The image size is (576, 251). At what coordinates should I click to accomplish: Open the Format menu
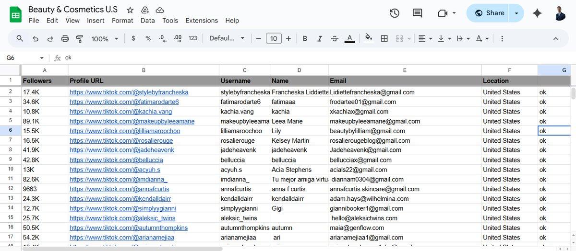pos(122,21)
